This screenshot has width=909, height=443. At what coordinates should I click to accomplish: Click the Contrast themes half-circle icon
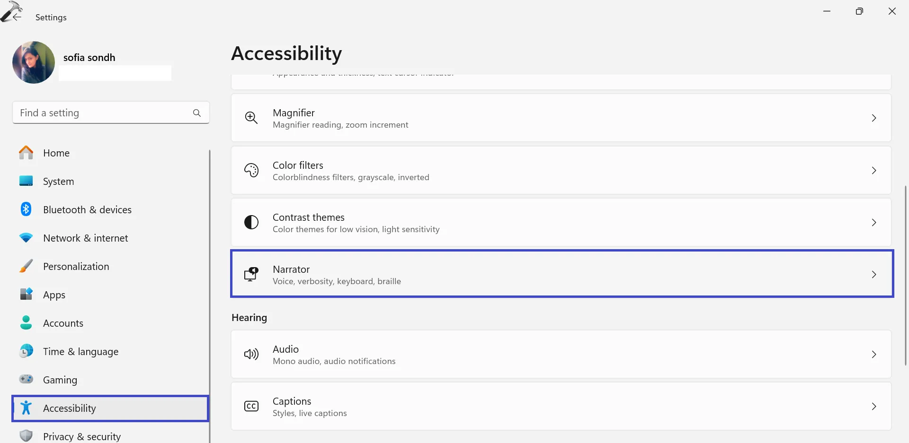(251, 222)
